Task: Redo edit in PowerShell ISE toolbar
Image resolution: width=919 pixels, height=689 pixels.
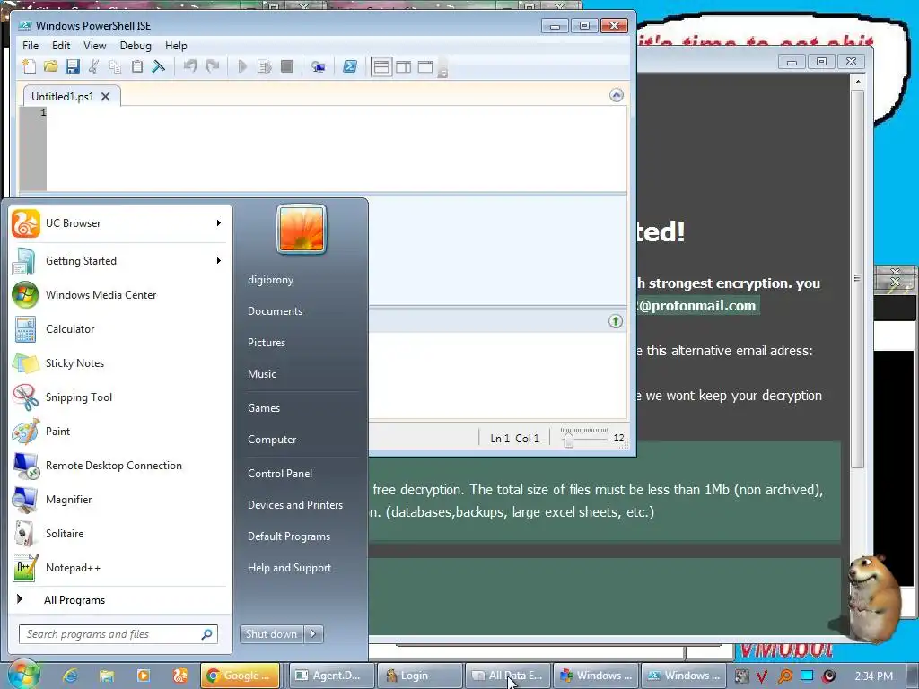Action: point(212,66)
